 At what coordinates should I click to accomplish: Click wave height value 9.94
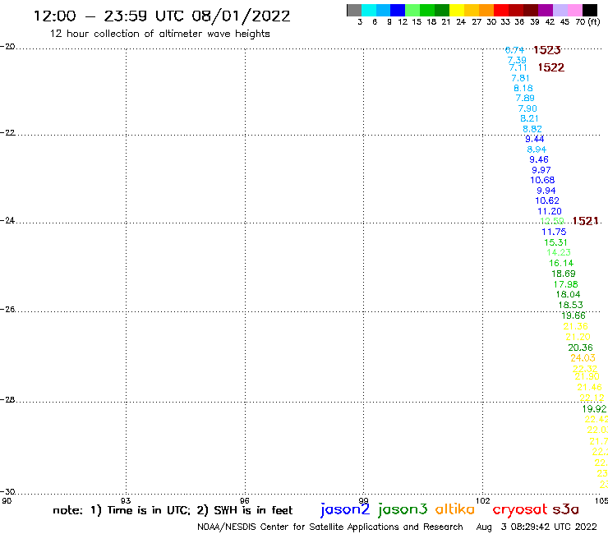546,191
